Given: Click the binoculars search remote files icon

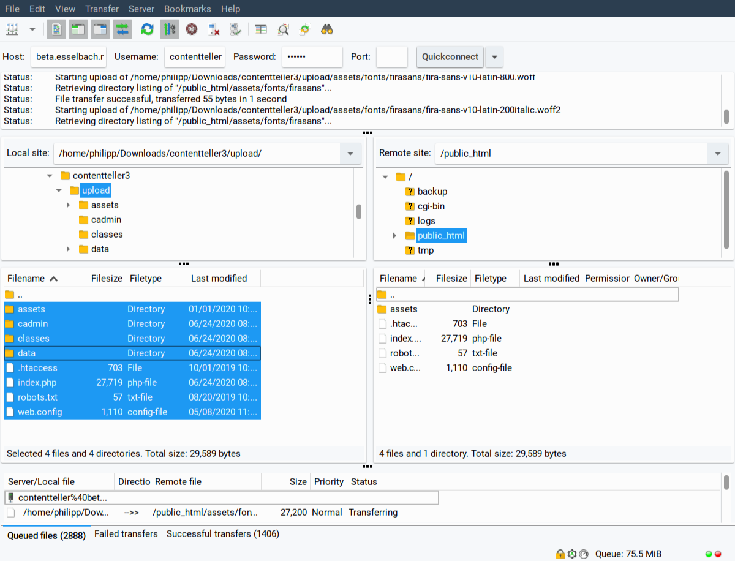Looking at the screenshot, I should [327, 29].
